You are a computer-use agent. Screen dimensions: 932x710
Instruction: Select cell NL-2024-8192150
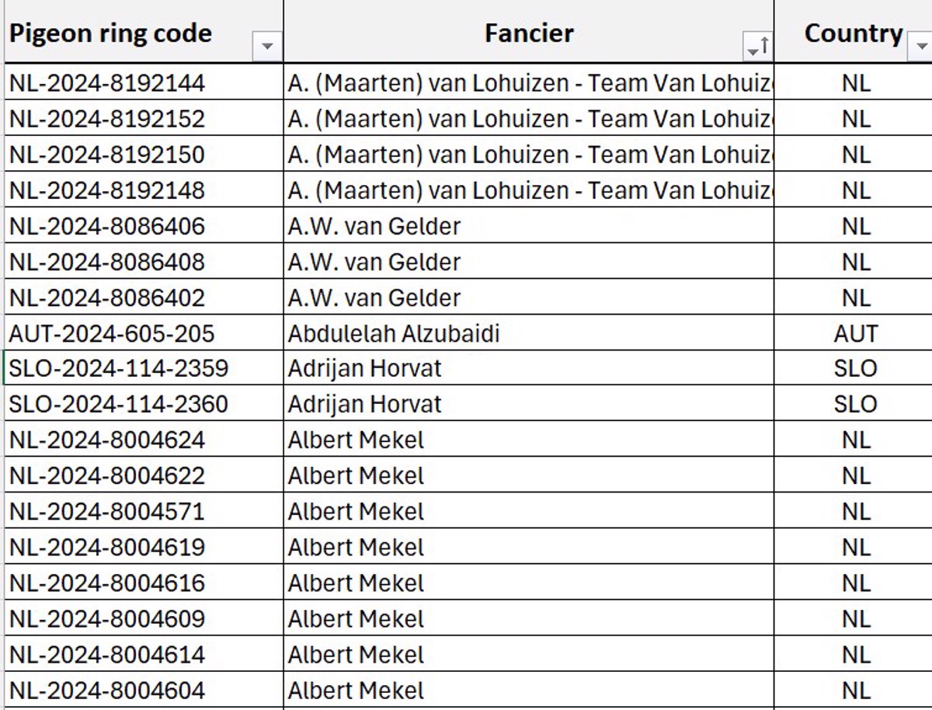(144, 154)
